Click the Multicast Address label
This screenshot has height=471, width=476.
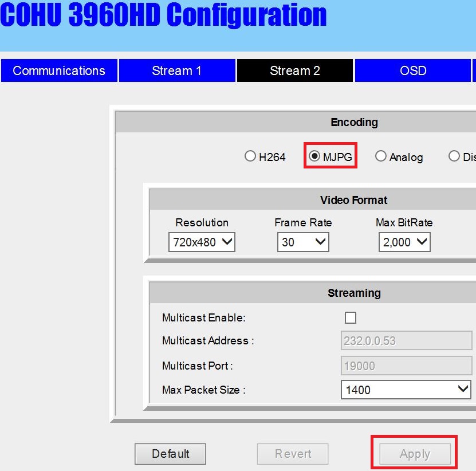[208, 341]
